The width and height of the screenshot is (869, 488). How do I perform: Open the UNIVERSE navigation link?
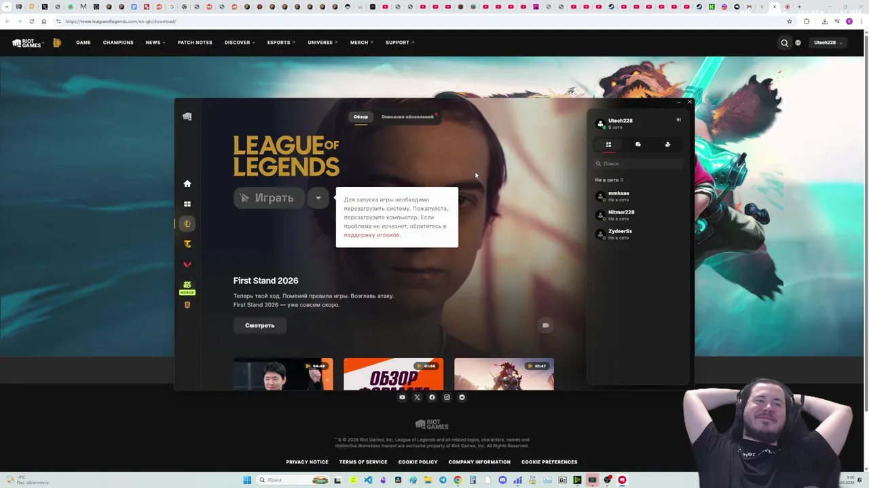(x=322, y=43)
